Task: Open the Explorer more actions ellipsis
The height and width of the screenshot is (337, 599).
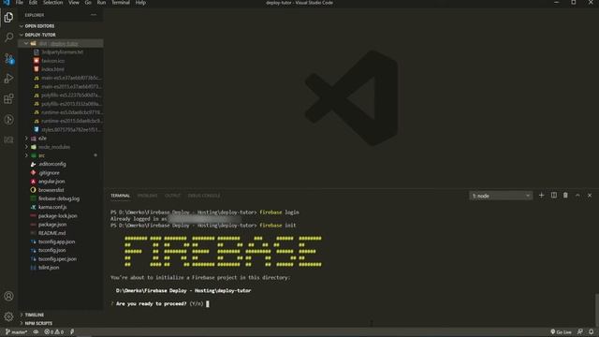Action: pyautogui.click(x=94, y=15)
